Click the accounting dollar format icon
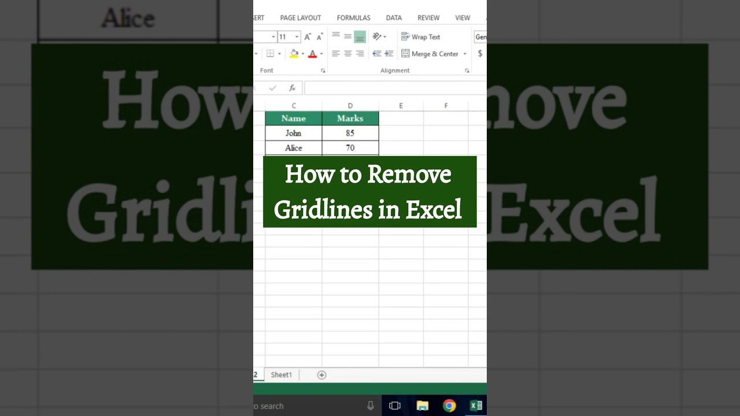Image resolution: width=740 pixels, height=416 pixels. (x=480, y=54)
